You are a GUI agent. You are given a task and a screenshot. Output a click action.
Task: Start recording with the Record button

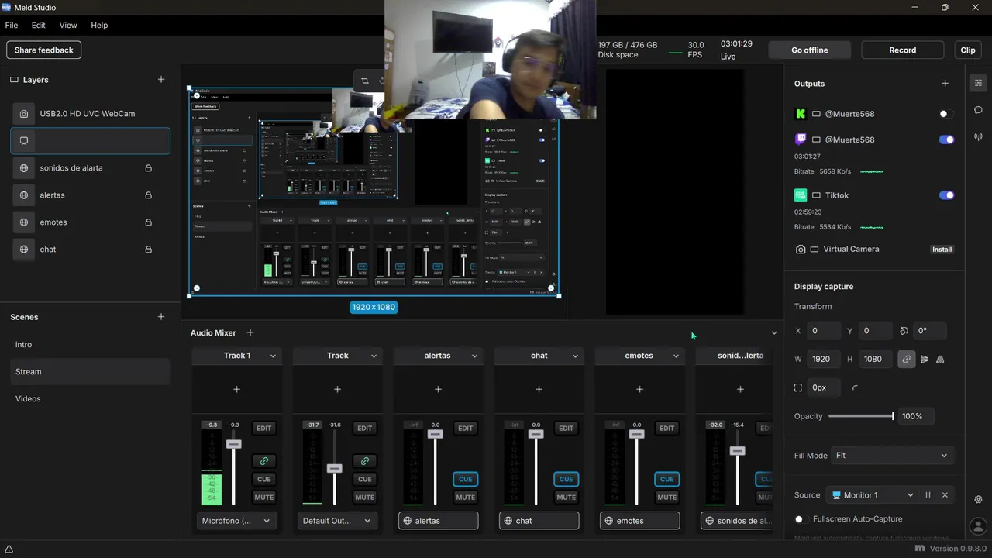903,50
